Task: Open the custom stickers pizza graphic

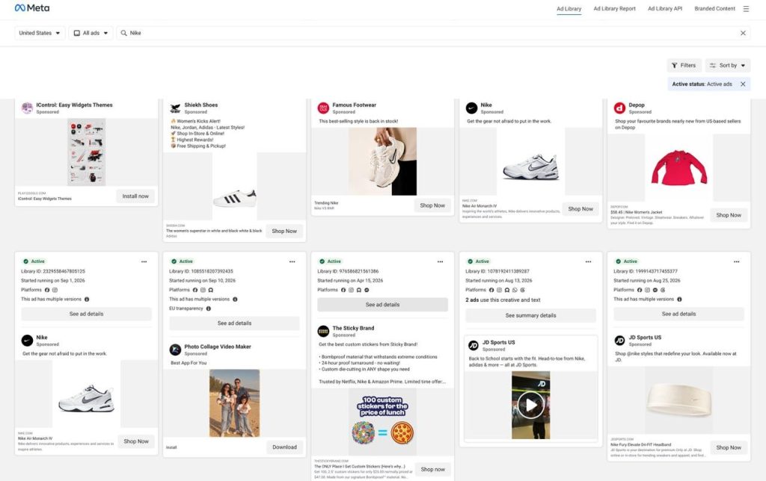Action: coord(382,422)
